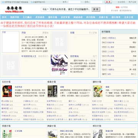Select the 网游动漫 category
The image size is (138, 138).
coord(78,17)
